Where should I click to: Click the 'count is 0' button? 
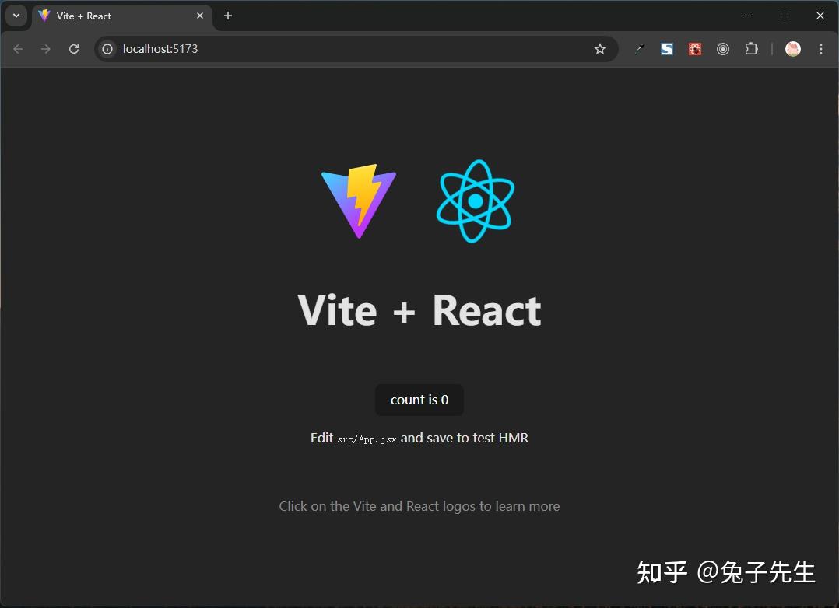click(x=419, y=400)
